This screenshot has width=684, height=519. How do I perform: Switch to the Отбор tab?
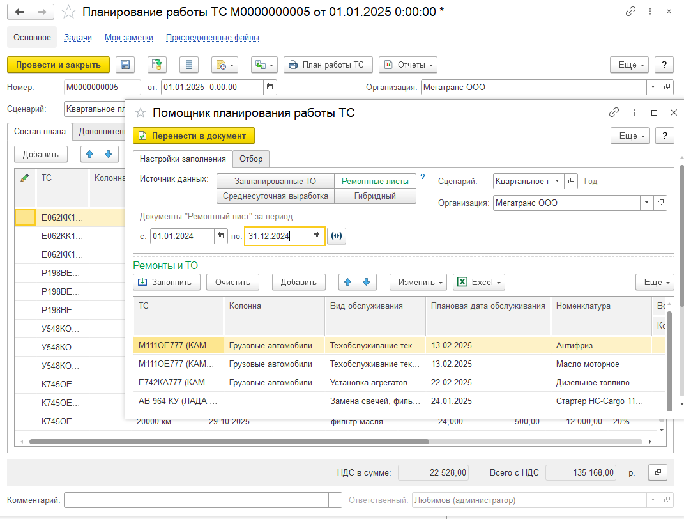pos(250,159)
